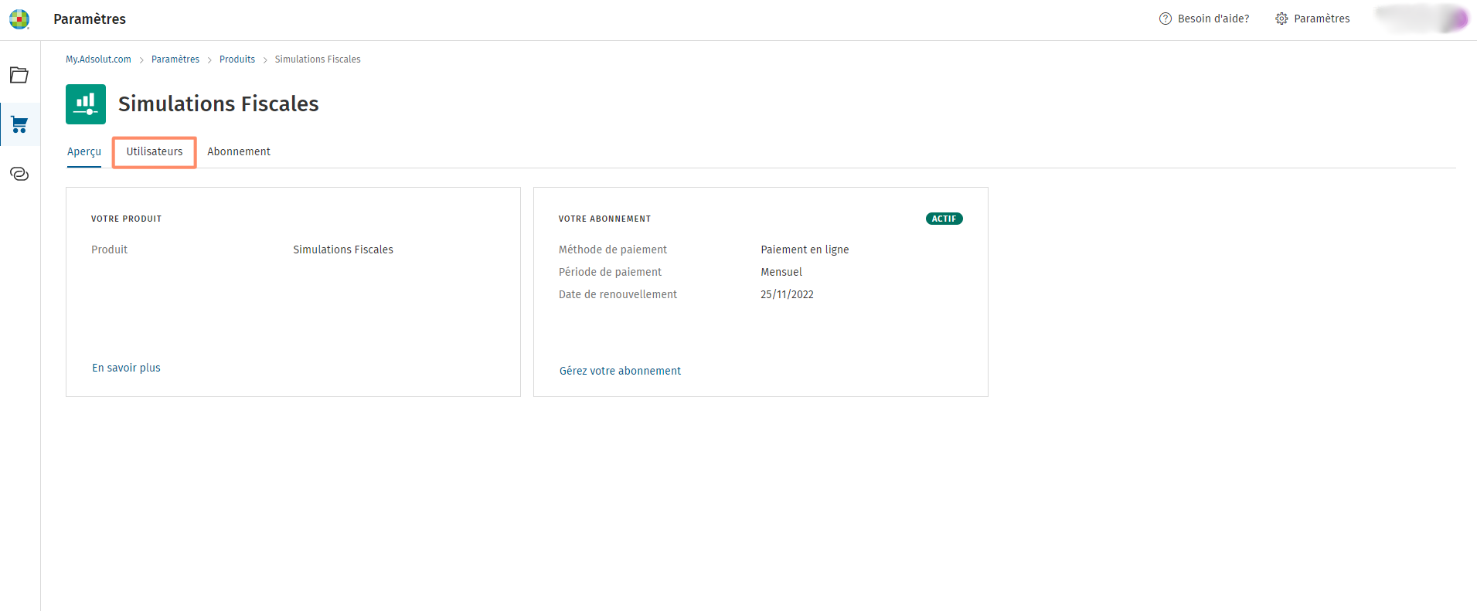Click the VOTRE PRODUIT card heading
1477x611 pixels.
pyautogui.click(x=126, y=219)
